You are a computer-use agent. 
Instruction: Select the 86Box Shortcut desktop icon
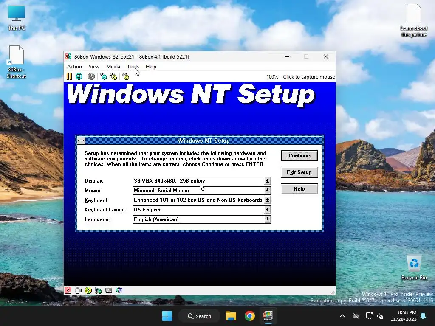[16, 62]
